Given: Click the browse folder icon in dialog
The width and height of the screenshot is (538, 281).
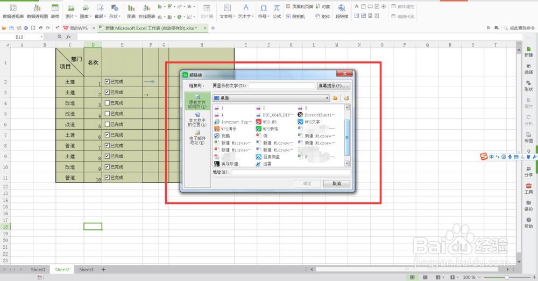Looking at the screenshot, I should coord(346,98).
